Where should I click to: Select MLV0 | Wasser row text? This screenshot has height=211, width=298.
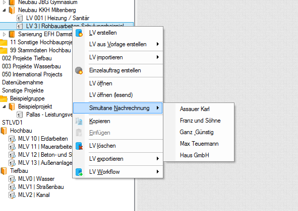tap(36, 179)
